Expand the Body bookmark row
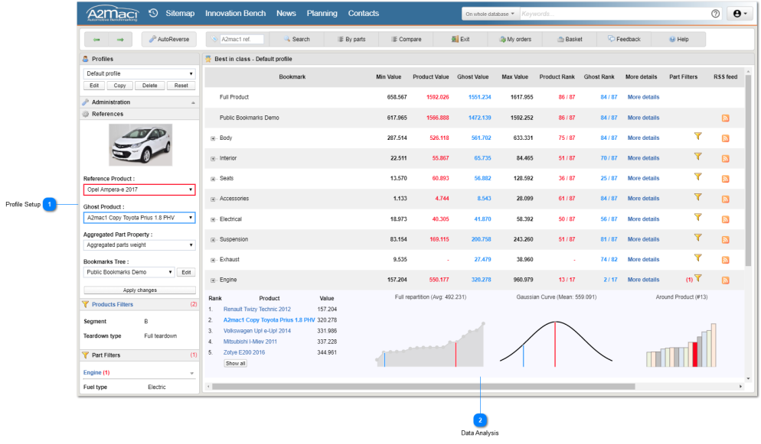Viewport: 761px width, 444px height. coord(213,138)
